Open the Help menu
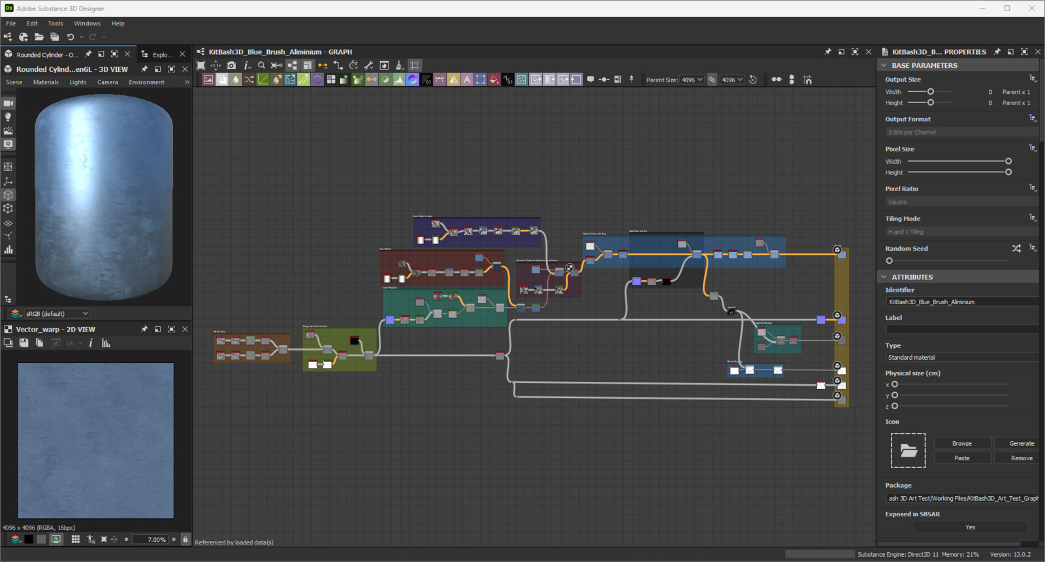 click(118, 23)
